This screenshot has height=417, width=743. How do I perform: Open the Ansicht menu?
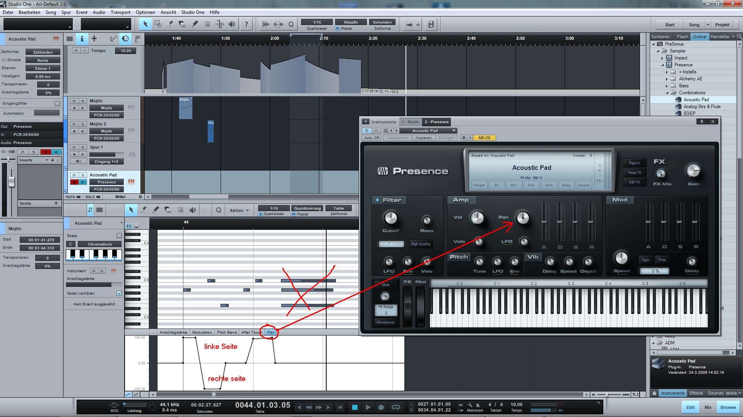[x=168, y=12]
